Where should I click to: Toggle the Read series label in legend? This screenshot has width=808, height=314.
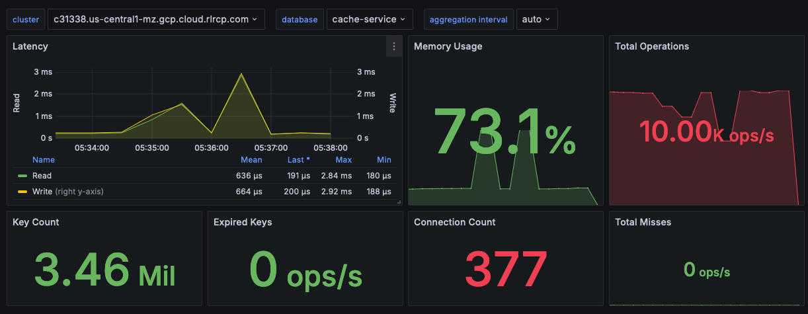coord(42,176)
